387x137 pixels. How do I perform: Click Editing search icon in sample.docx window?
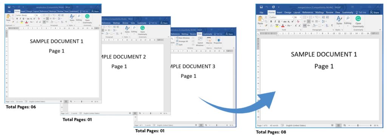[79, 16]
